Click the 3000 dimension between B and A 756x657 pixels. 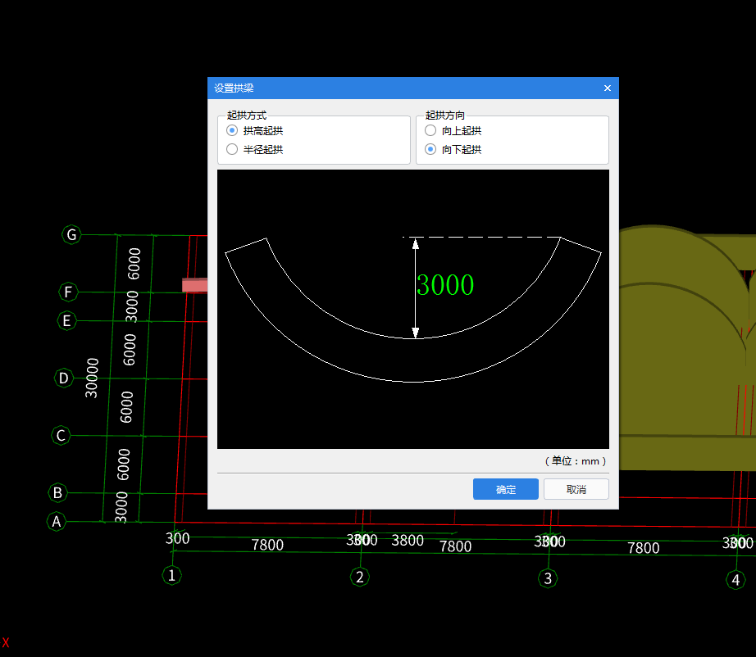(121, 507)
